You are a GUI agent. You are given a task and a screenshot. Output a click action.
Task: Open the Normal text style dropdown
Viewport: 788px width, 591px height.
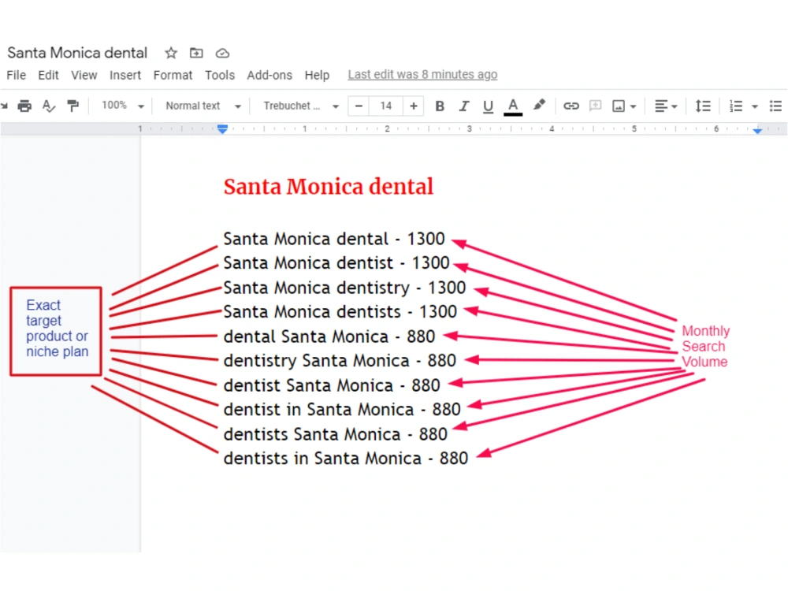pyautogui.click(x=203, y=106)
